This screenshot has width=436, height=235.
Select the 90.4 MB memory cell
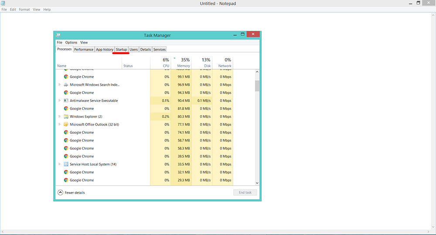(x=181, y=100)
